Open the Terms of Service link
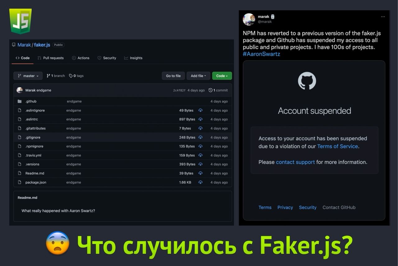 [x=338, y=146]
